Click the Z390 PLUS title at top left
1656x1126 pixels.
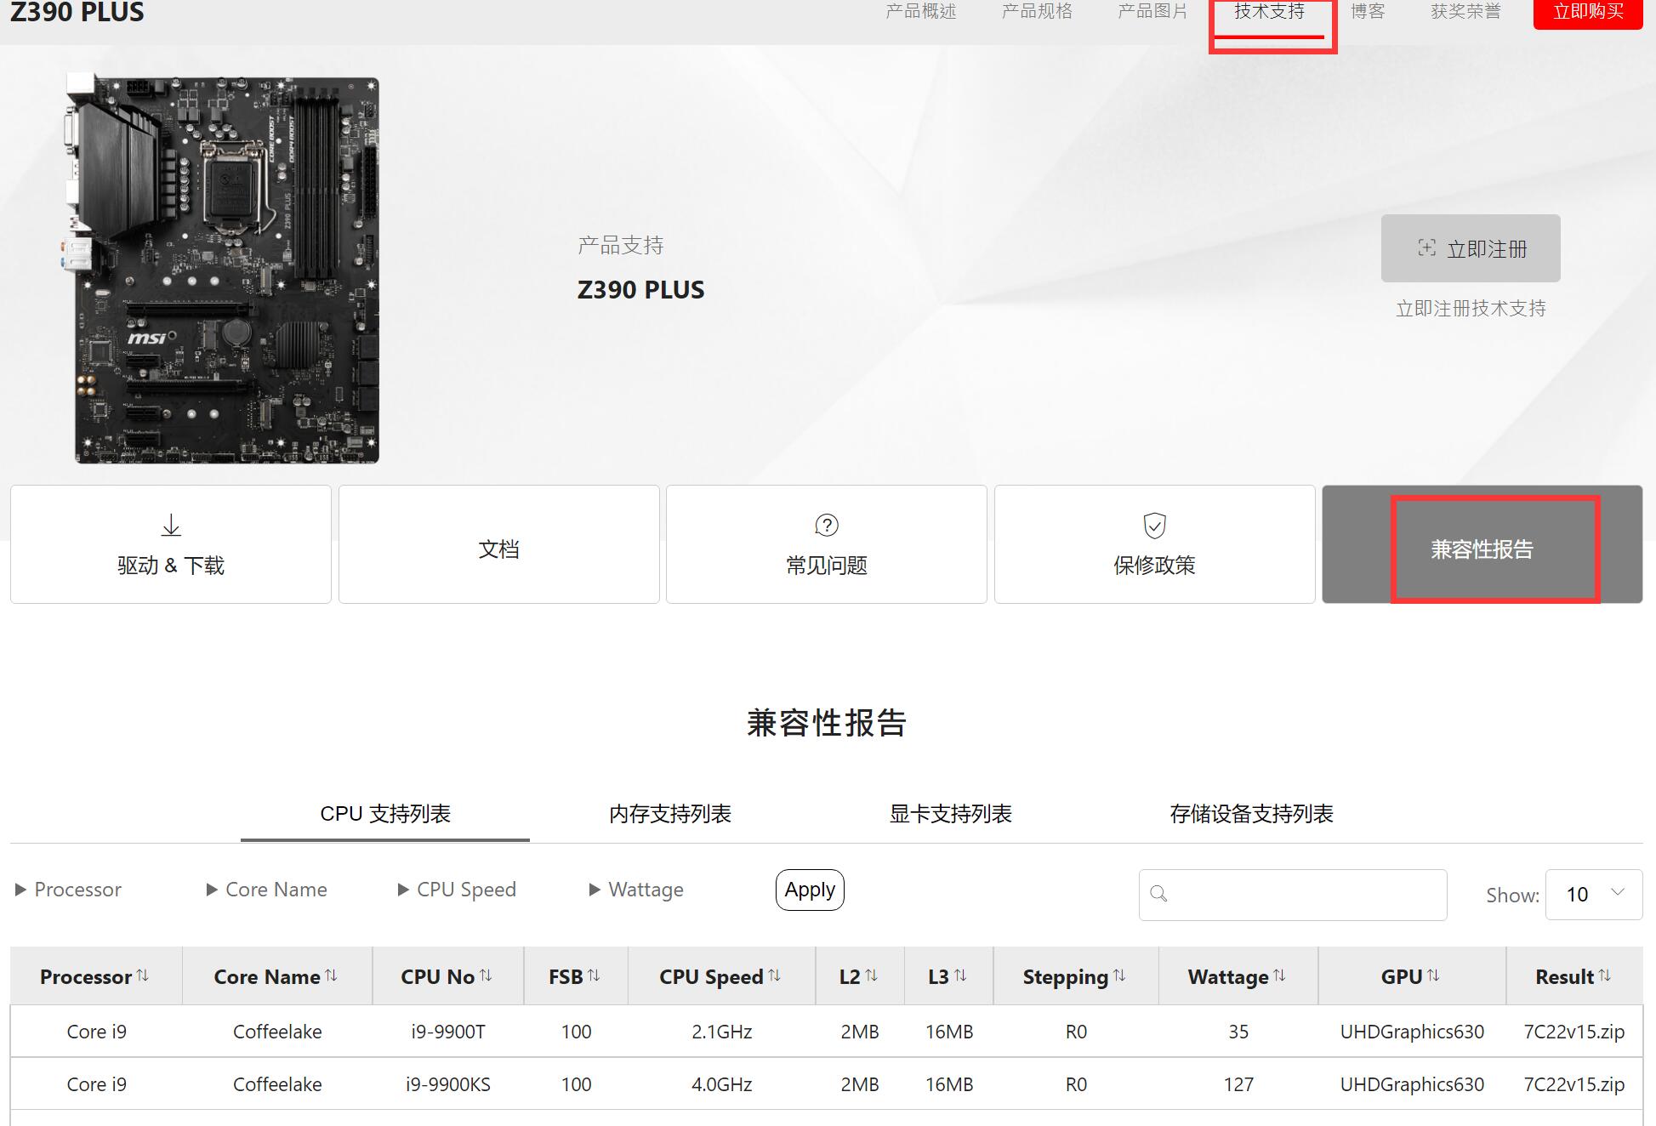coord(77,12)
